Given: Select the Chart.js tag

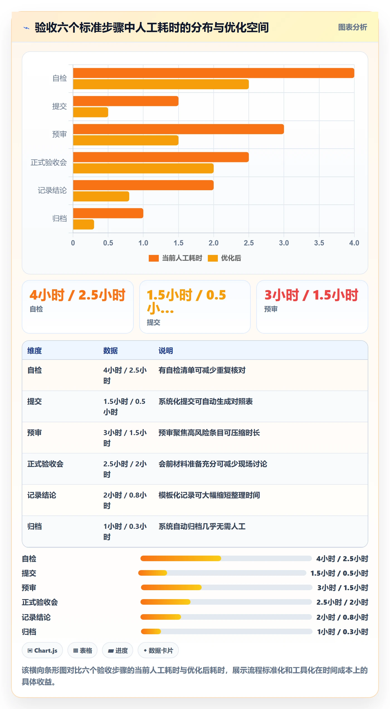Looking at the screenshot, I should point(42,650).
